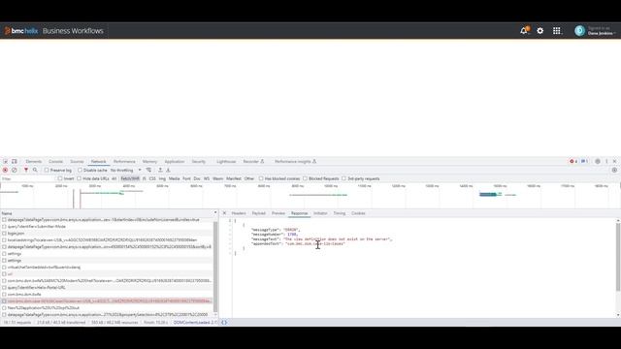Select the red failed com.bmc.dsm.case request
The width and height of the screenshot is (621, 349).
107,301
